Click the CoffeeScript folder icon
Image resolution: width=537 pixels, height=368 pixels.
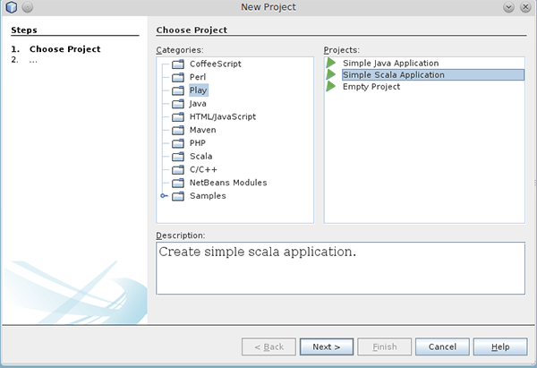coord(178,64)
